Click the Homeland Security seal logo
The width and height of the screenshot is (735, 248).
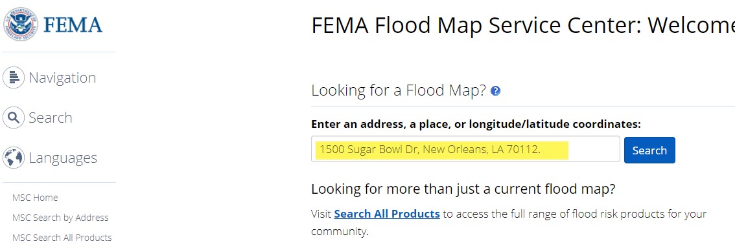point(21,24)
